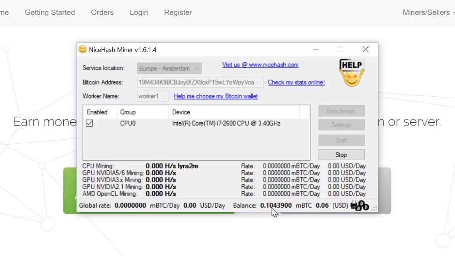Viewport: 455px width, 256px height.
Task: Click the Enabled column header
Action: click(x=97, y=112)
